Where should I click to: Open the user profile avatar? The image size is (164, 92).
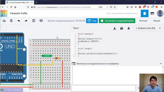(160, 13)
